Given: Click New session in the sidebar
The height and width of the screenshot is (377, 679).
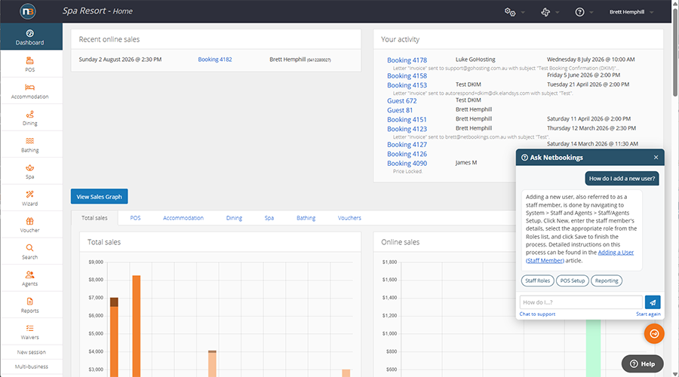Looking at the screenshot, I should 31,352.
